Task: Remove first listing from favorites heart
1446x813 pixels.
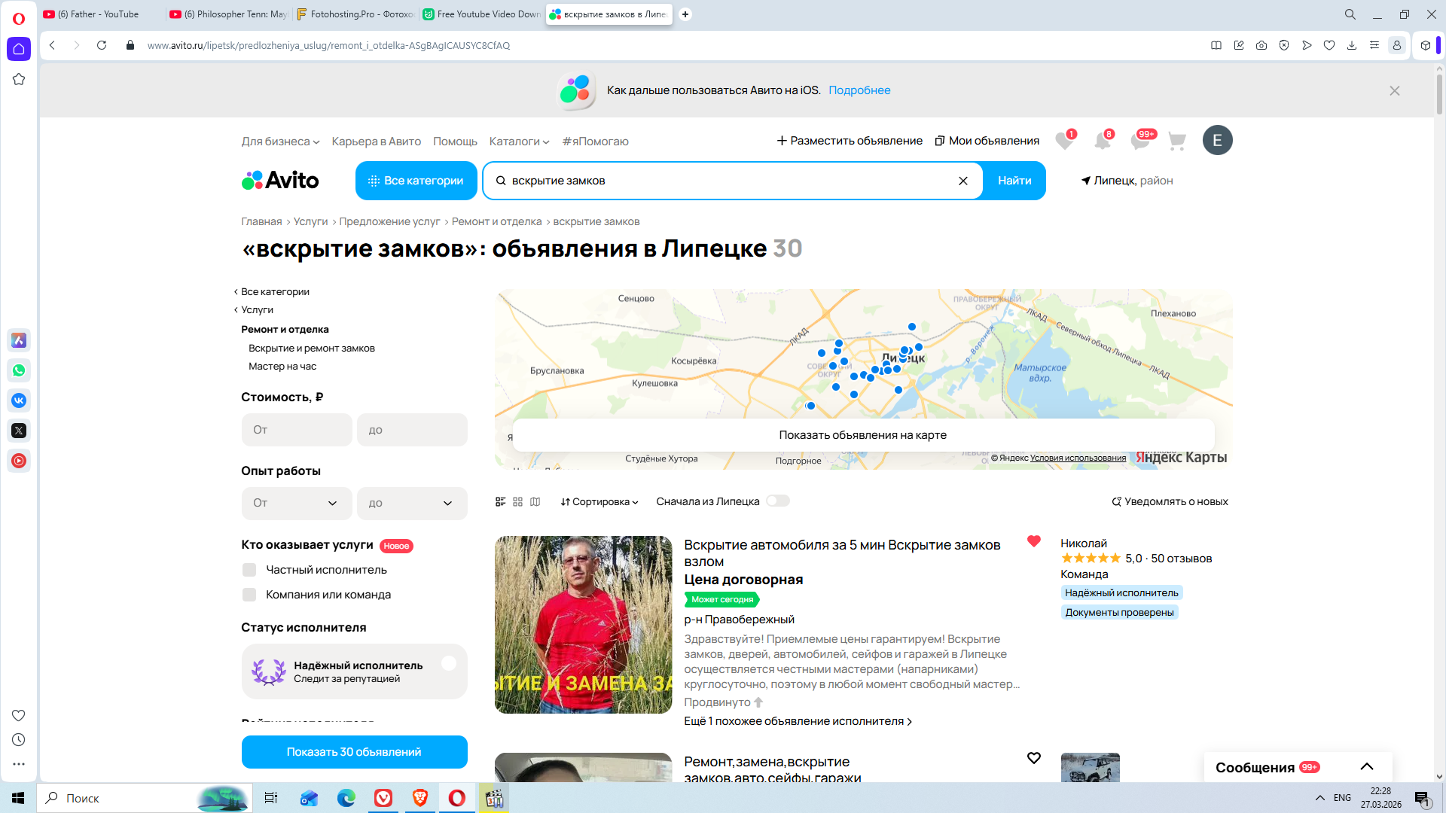Action: [1033, 541]
